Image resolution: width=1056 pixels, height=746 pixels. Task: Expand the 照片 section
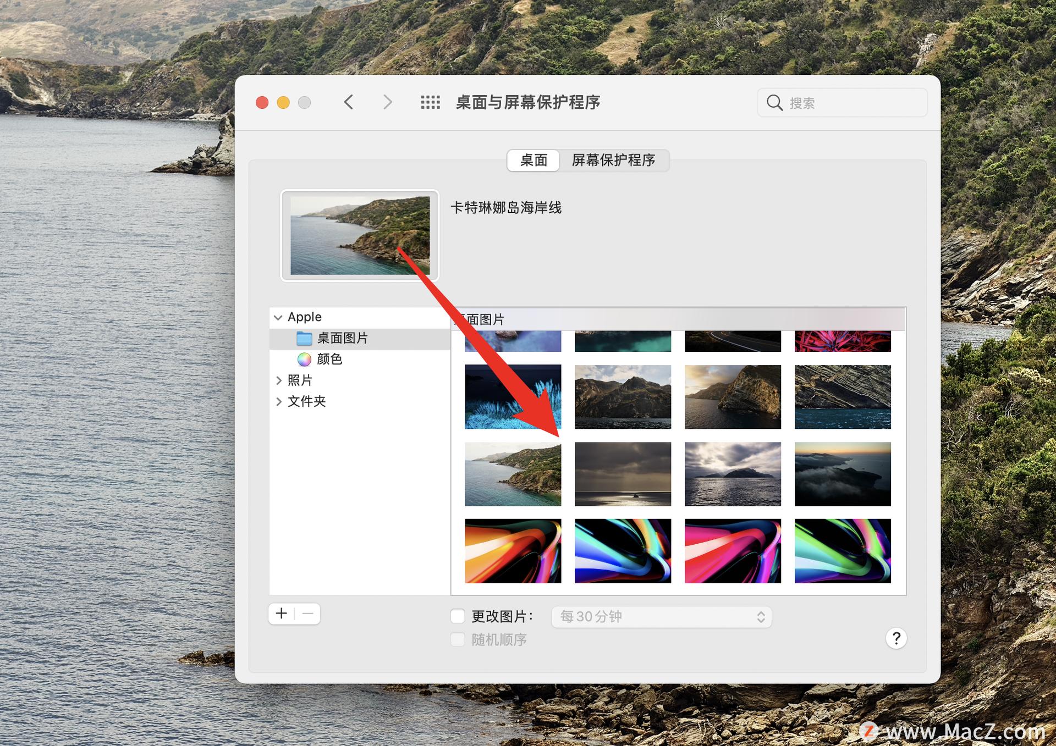click(279, 380)
